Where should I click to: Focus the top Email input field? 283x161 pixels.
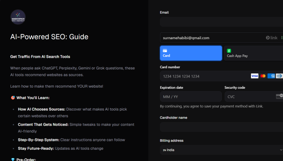(x=221, y=22)
